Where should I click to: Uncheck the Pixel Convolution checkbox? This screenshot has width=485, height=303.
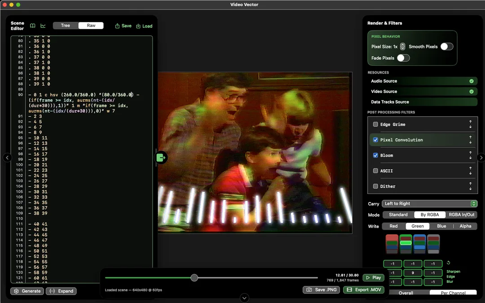click(375, 140)
